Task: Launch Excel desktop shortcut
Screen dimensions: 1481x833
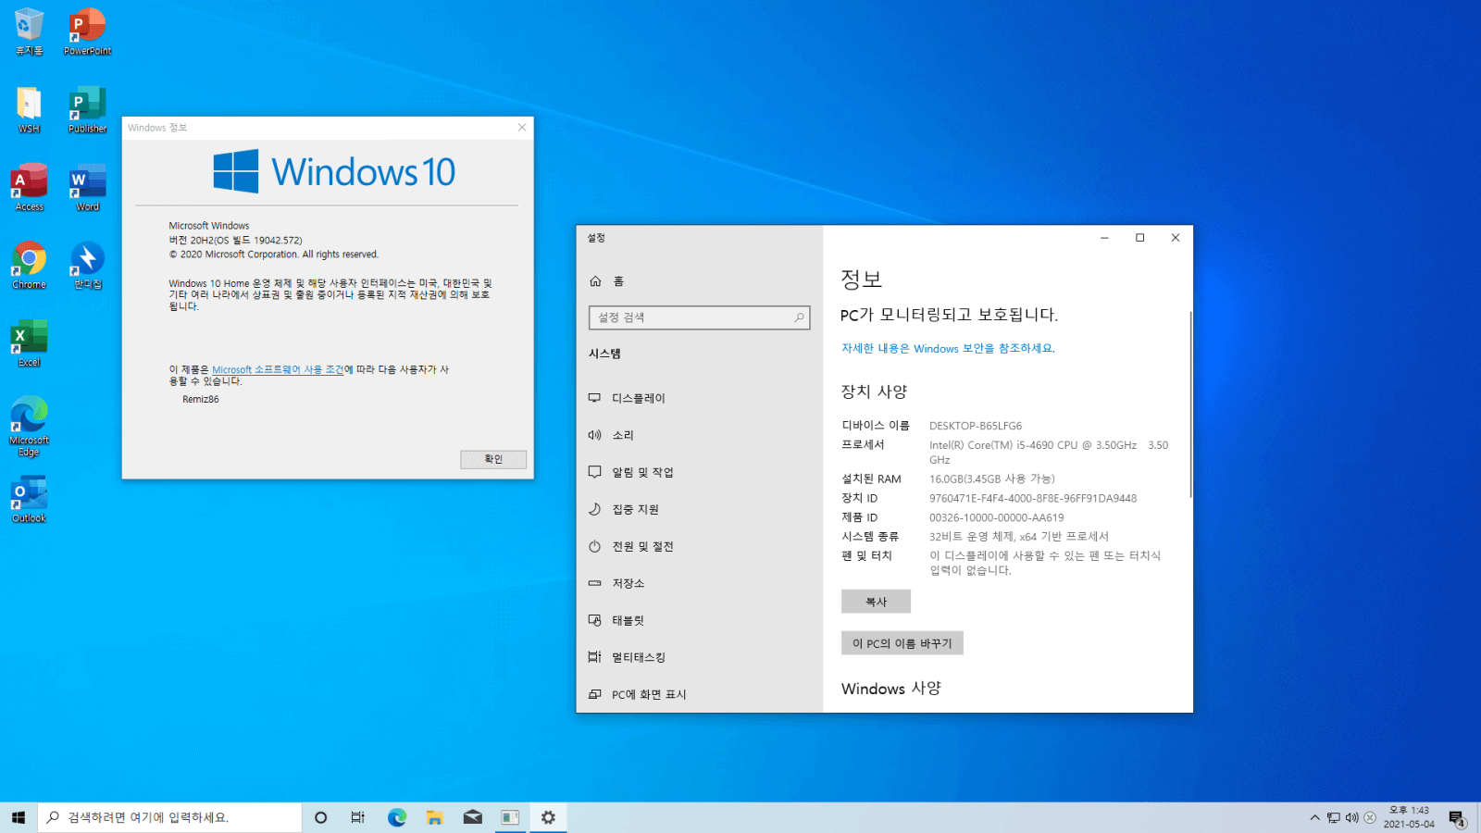Action: pyautogui.click(x=29, y=342)
